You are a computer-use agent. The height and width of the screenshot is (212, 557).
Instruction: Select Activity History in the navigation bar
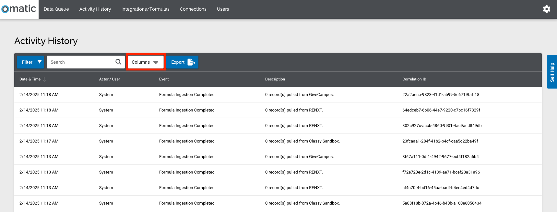pos(95,9)
